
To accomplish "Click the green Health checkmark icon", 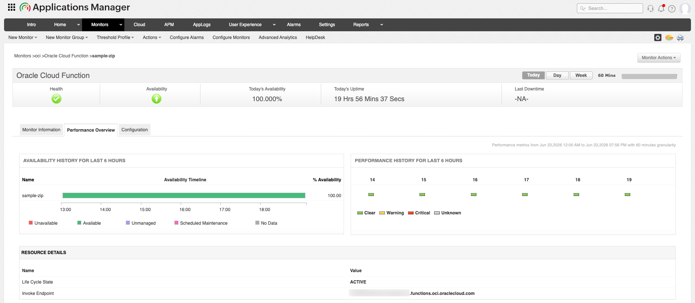I will [56, 99].
